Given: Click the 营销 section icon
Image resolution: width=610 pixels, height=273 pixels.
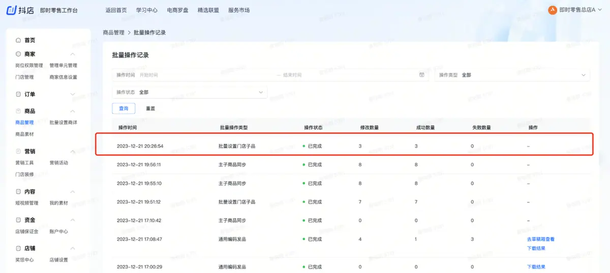Looking at the screenshot, I should (18, 151).
